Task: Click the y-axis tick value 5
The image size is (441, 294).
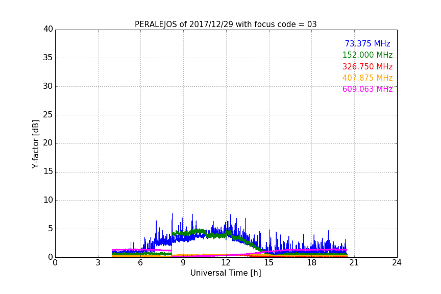Action: (x=51, y=229)
